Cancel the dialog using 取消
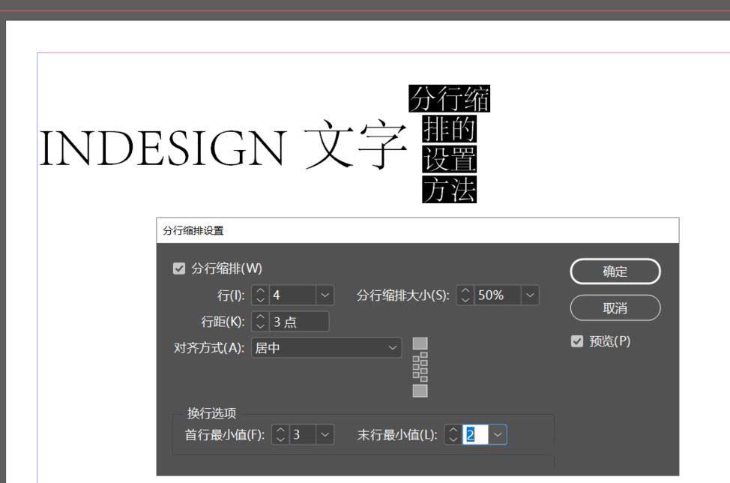The image size is (730, 483). coord(615,307)
